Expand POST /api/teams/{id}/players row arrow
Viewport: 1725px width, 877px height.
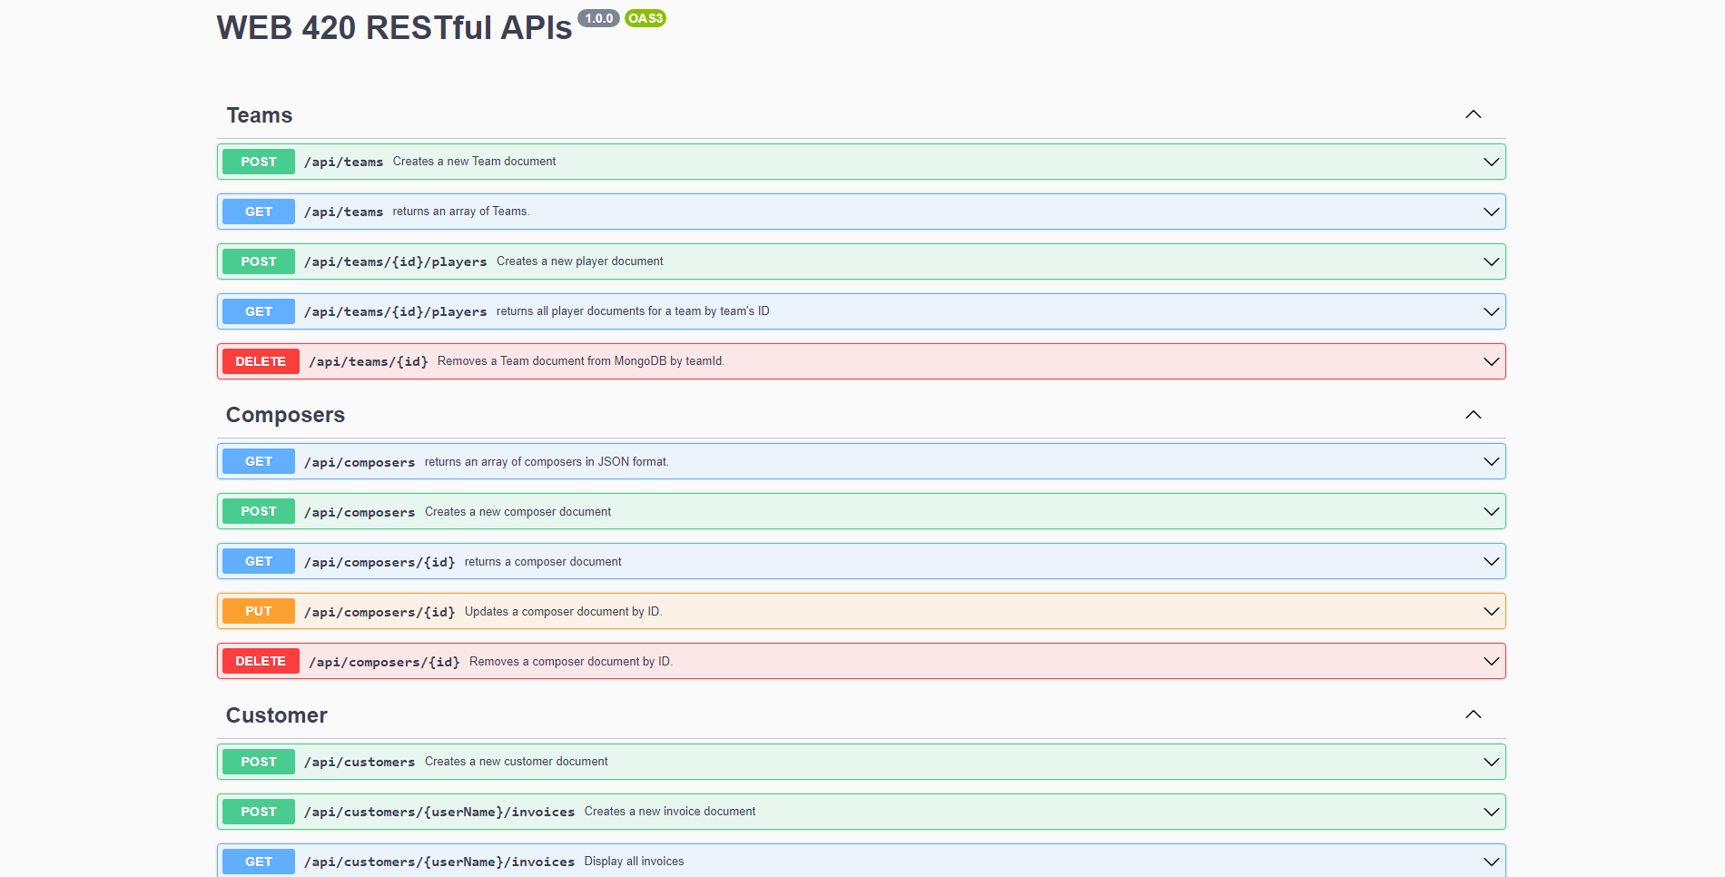tap(1491, 261)
